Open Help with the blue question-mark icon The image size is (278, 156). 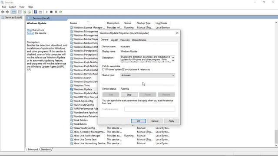36,12
